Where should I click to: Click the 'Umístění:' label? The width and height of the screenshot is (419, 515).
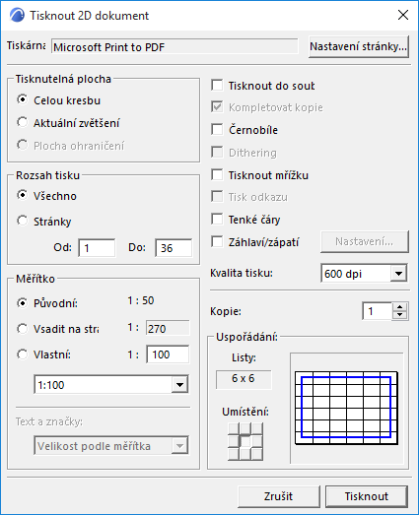tap(245, 412)
